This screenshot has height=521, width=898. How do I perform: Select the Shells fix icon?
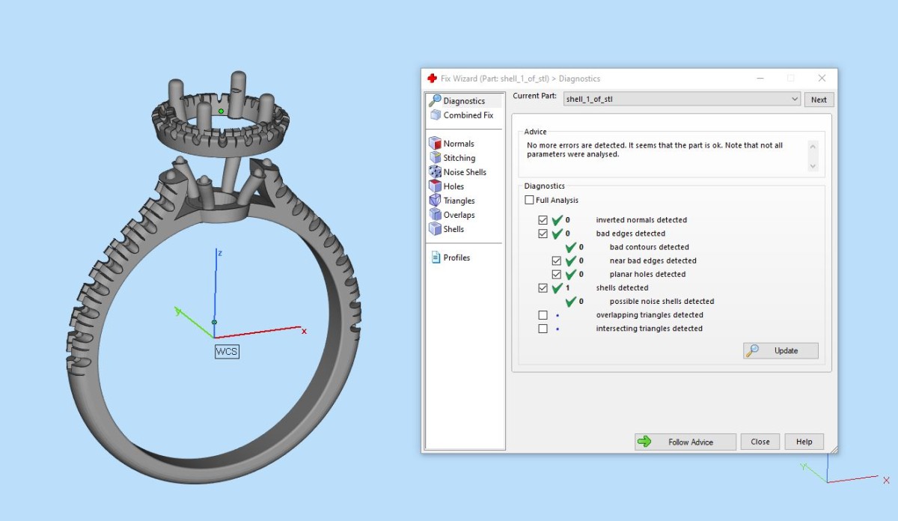435,229
